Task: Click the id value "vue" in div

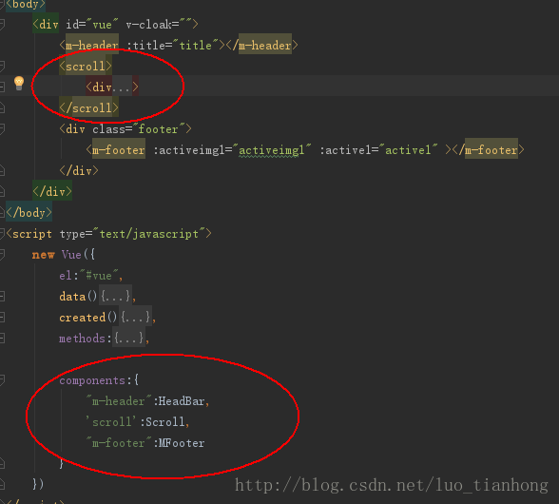Action: pyautogui.click(x=102, y=25)
